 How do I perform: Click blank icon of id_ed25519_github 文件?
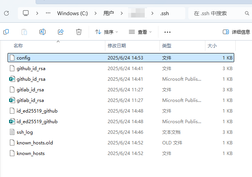12,111
